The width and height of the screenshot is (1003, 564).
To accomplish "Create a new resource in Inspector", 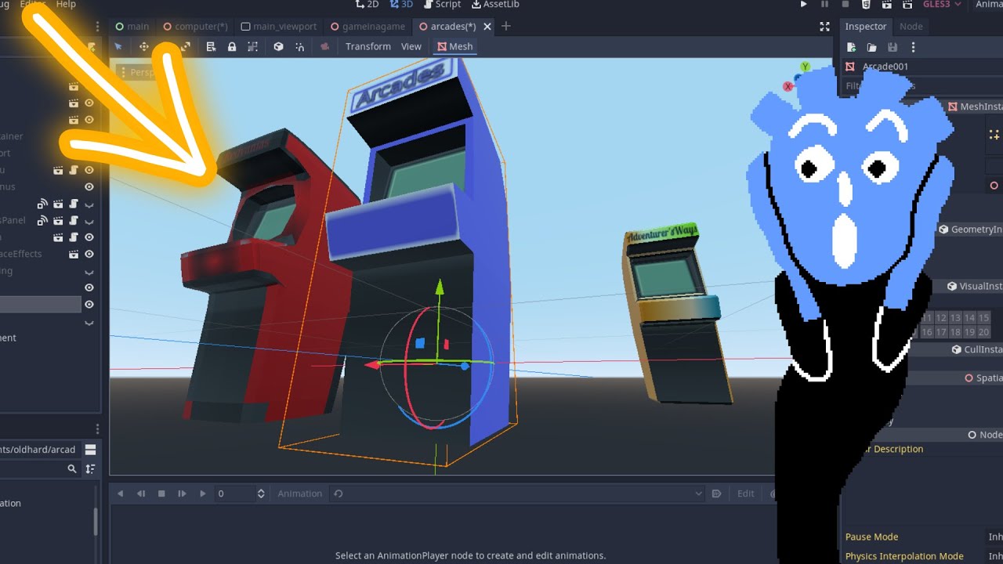I will click(852, 48).
